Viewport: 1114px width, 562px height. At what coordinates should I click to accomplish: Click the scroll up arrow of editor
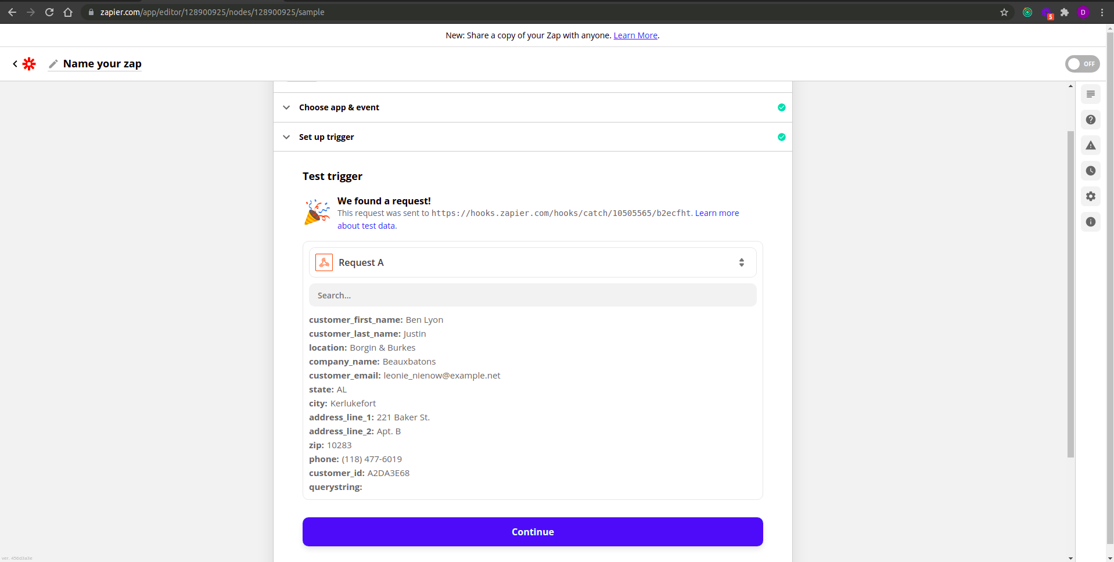(x=1071, y=86)
